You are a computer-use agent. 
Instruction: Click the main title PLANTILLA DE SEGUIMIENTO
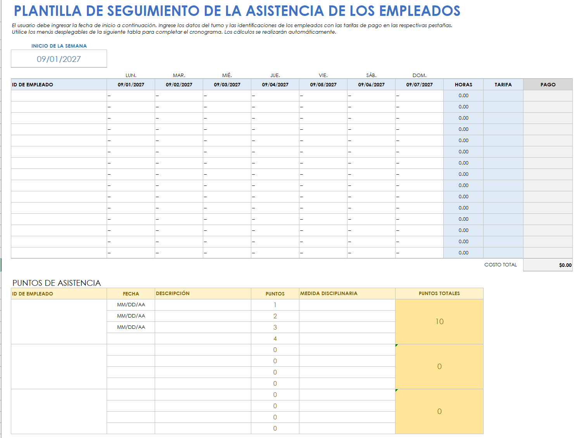point(237,11)
